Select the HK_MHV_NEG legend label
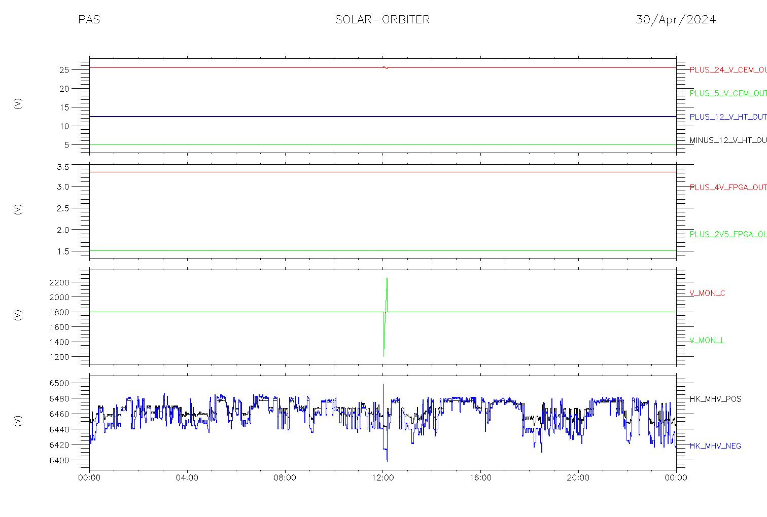Viewport: 767px width, 517px height. point(715,446)
